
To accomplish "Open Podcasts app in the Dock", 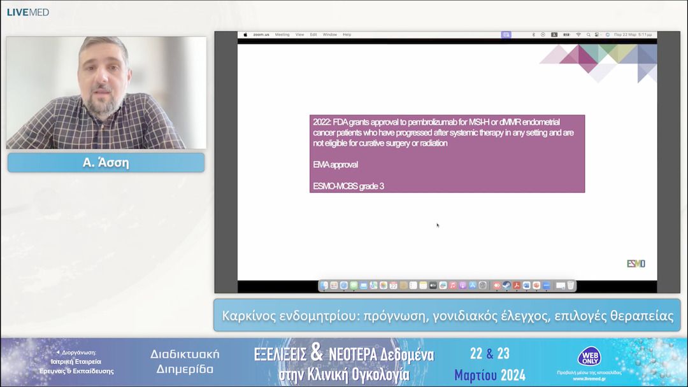I will click(463, 285).
